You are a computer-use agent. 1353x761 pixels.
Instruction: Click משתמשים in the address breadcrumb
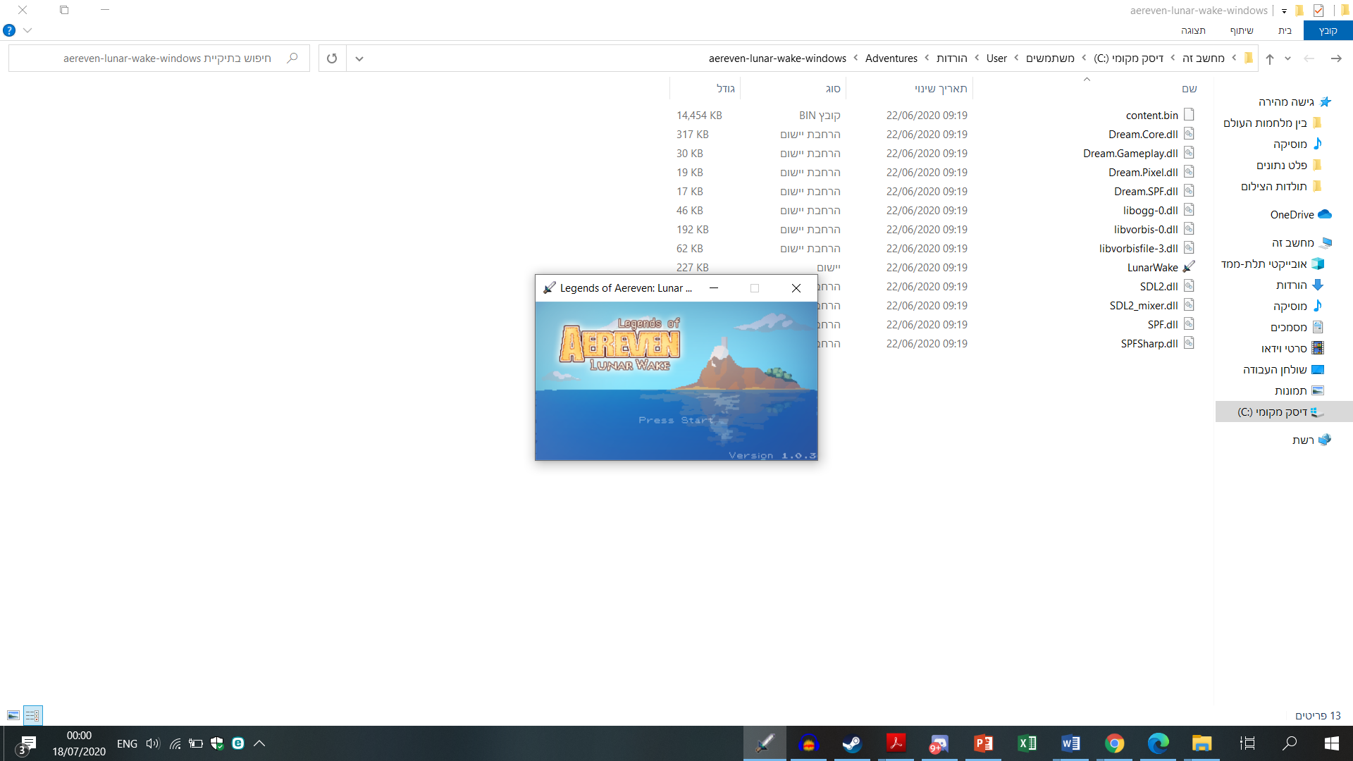pyautogui.click(x=1050, y=58)
